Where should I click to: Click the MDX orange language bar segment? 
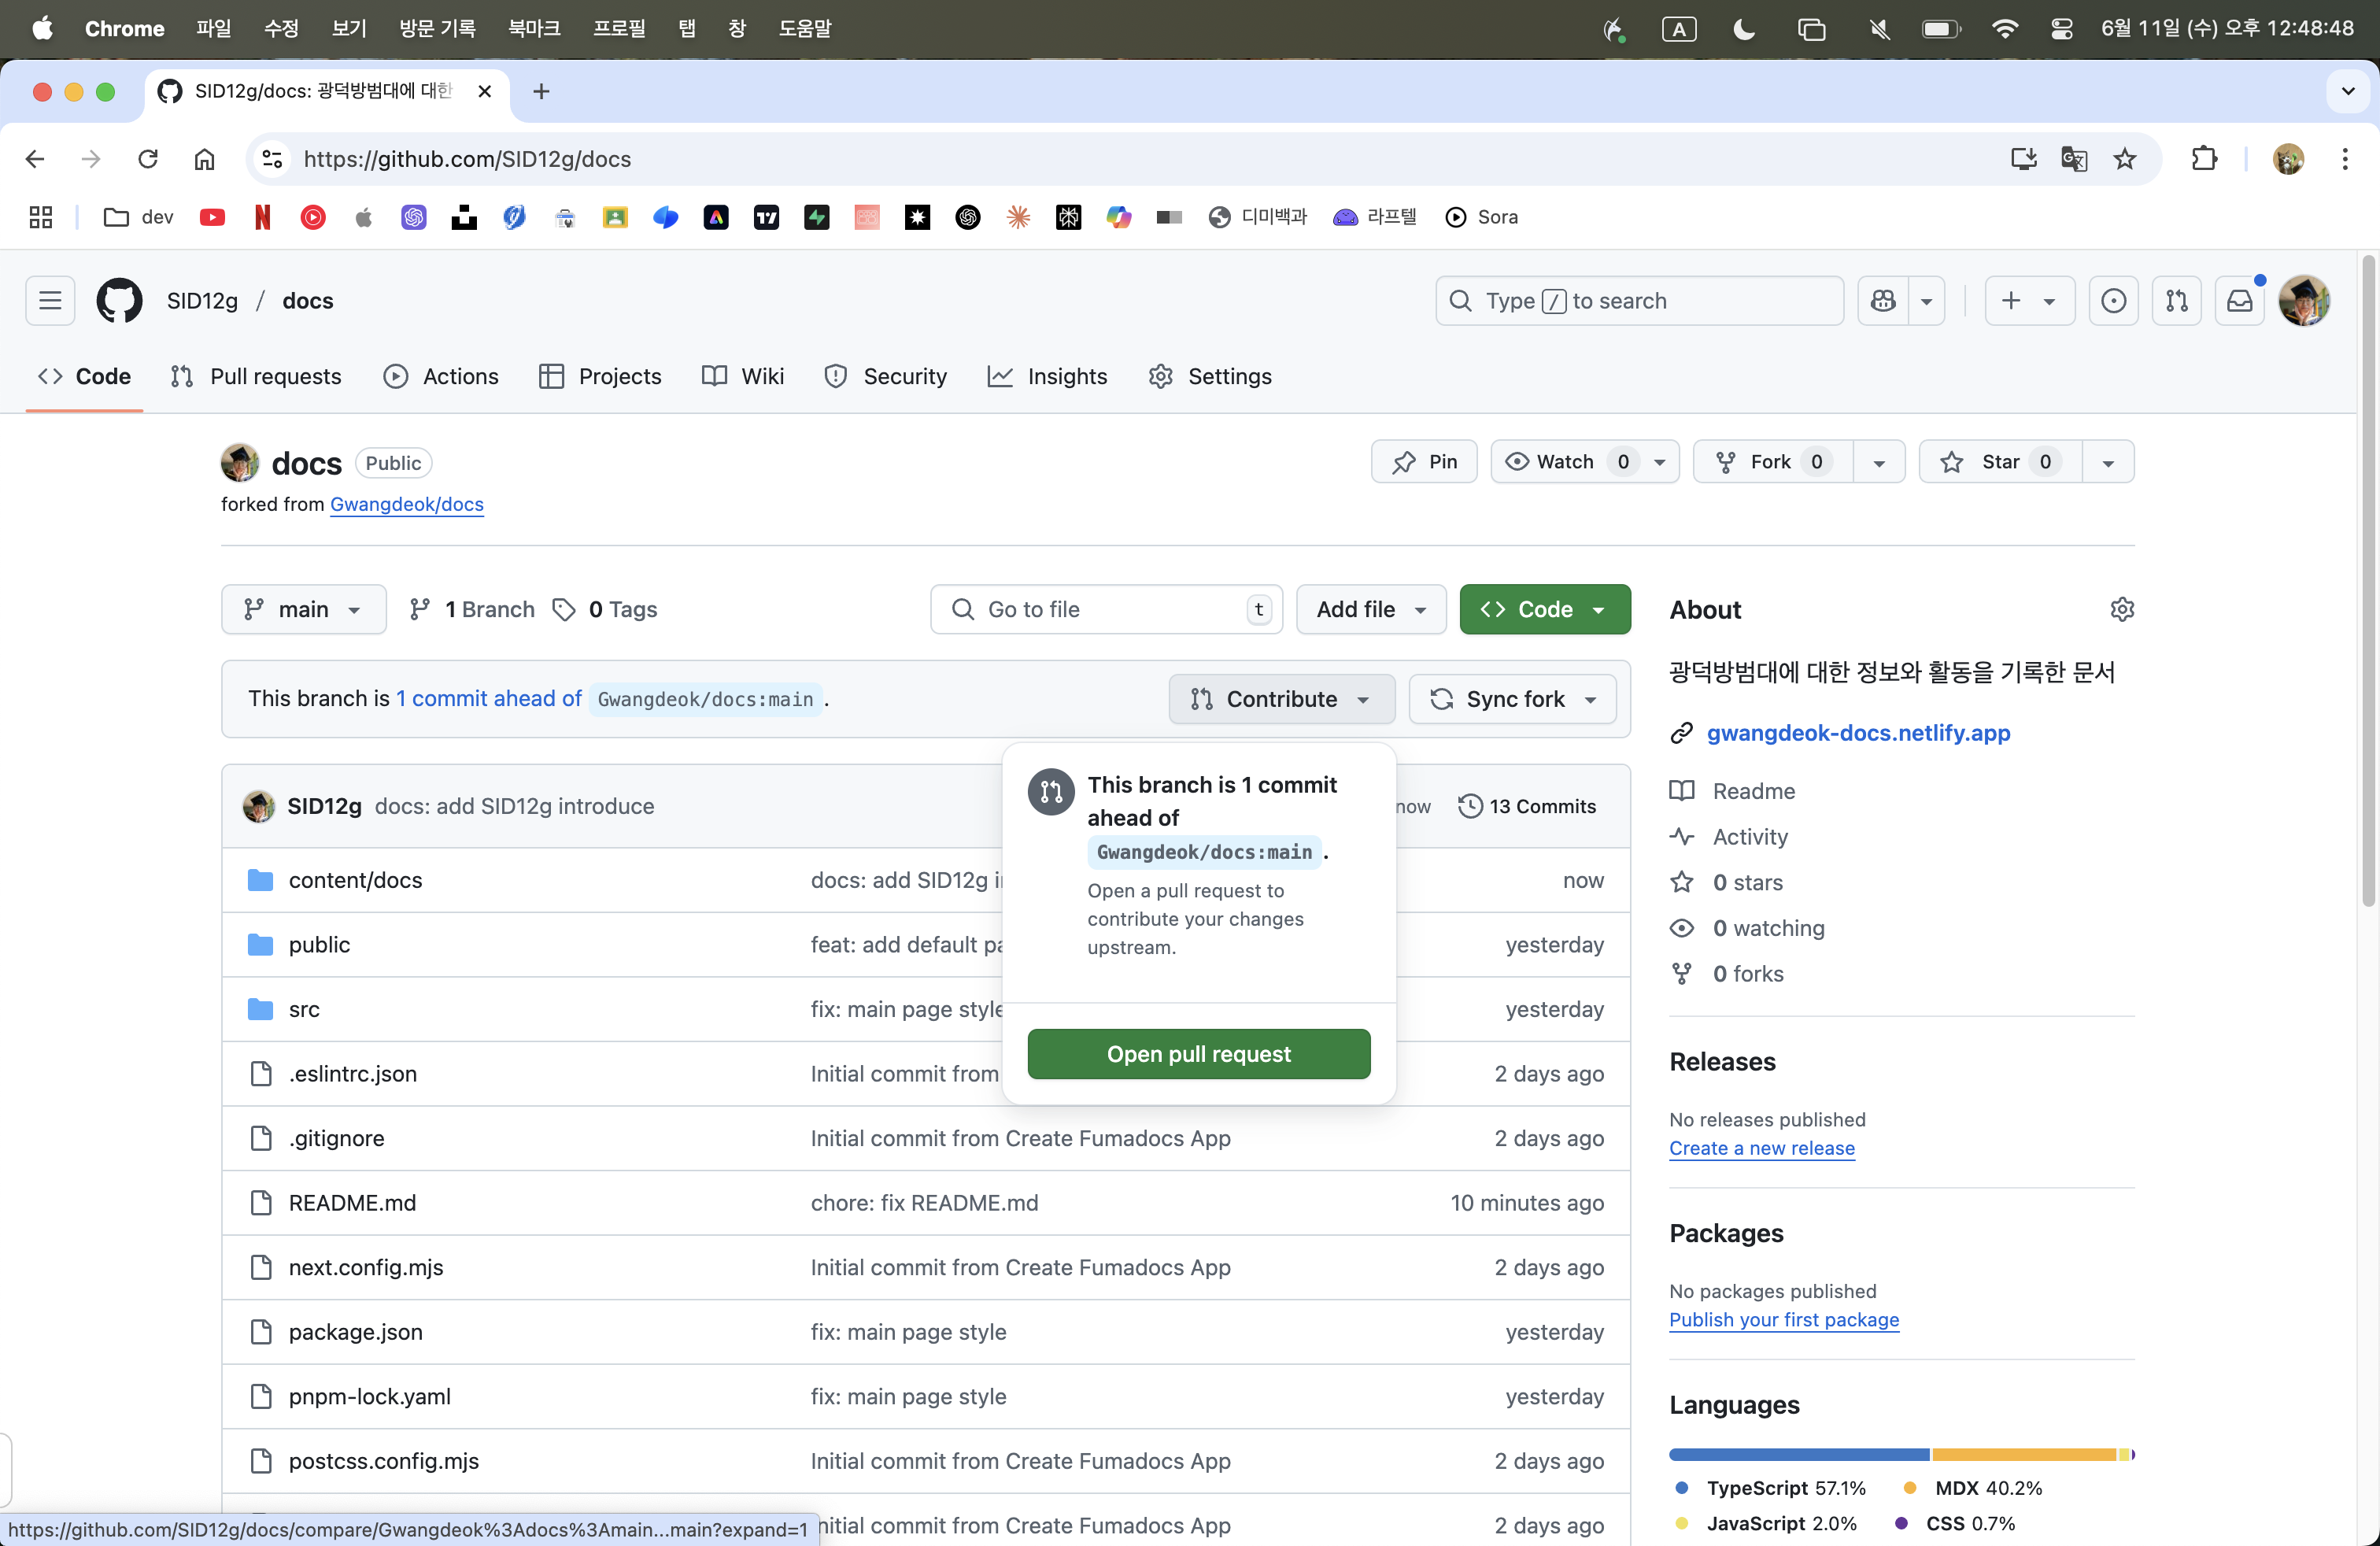(x=2023, y=1455)
